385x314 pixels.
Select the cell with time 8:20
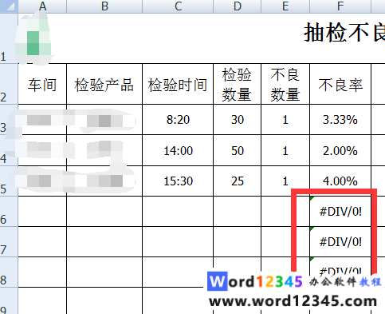click(178, 119)
